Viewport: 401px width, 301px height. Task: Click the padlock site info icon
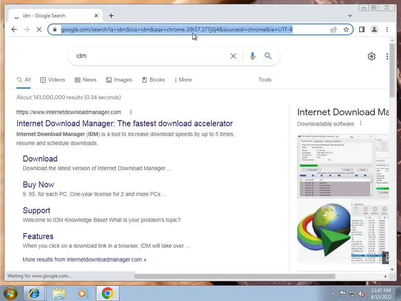pos(55,29)
